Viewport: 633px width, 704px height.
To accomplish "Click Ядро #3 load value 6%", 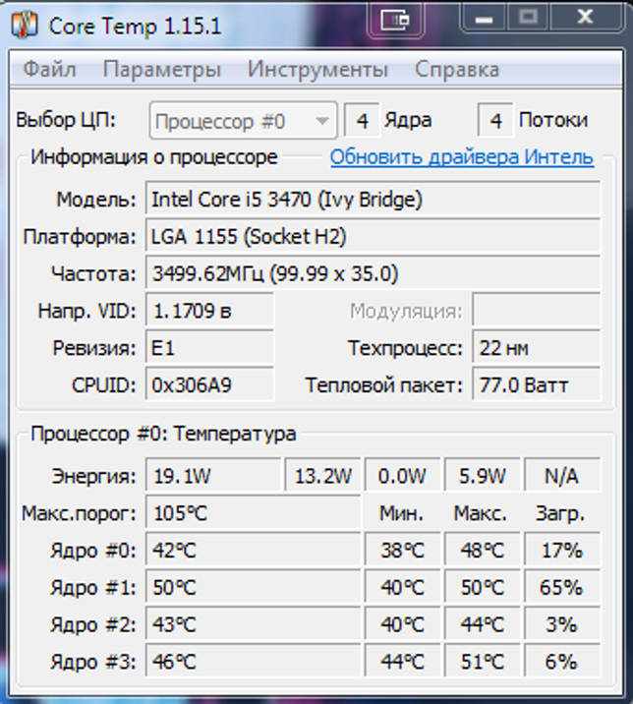I will click(x=562, y=662).
